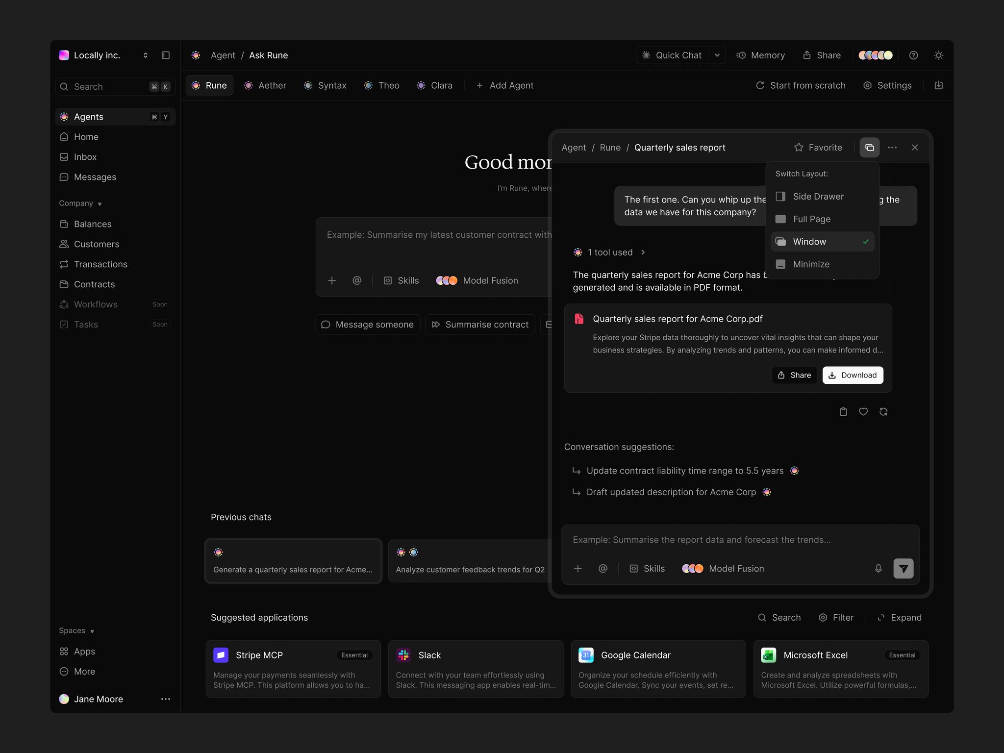Image resolution: width=1004 pixels, height=753 pixels.
Task: Click the Message someone quick action
Action: point(368,325)
